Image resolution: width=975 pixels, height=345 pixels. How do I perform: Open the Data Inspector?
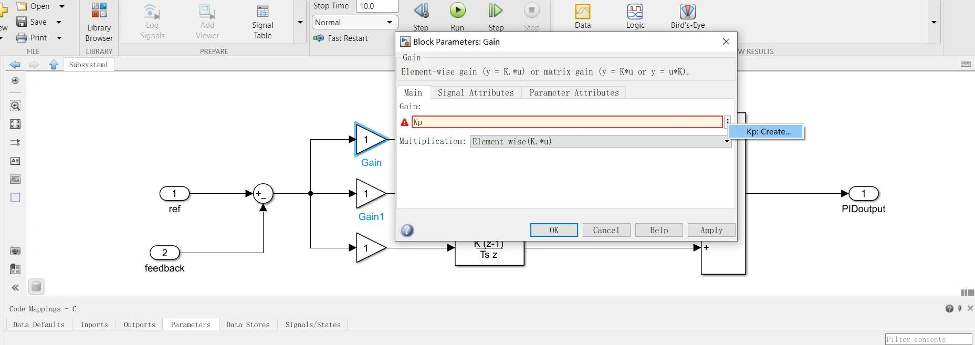[583, 16]
